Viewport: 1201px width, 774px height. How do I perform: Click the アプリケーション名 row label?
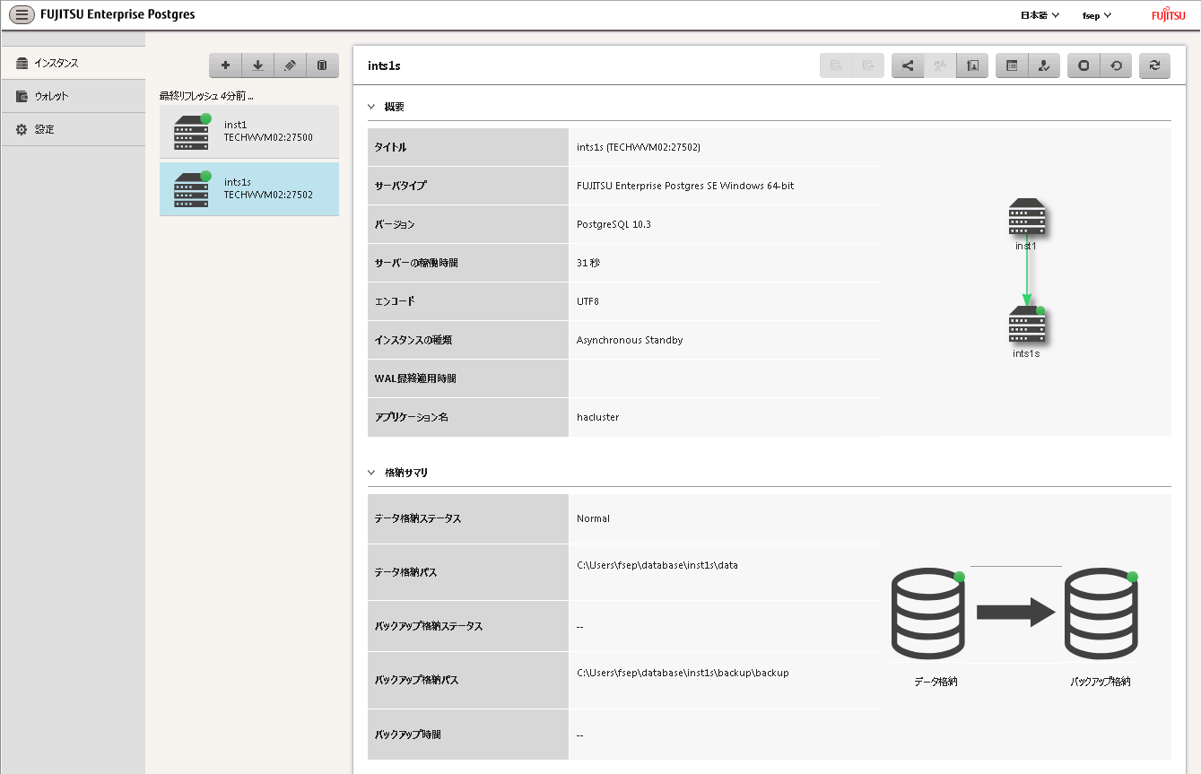pyautogui.click(x=411, y=417)
